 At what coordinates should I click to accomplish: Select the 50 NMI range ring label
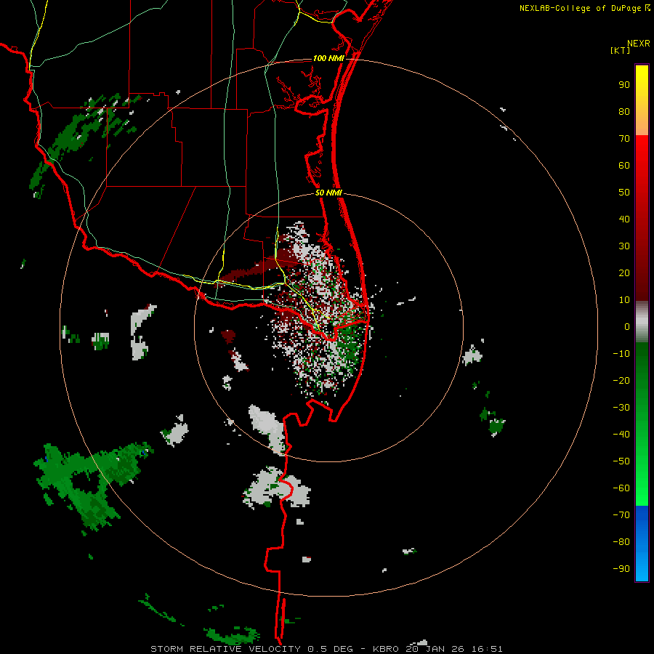(x=328, y=193)
